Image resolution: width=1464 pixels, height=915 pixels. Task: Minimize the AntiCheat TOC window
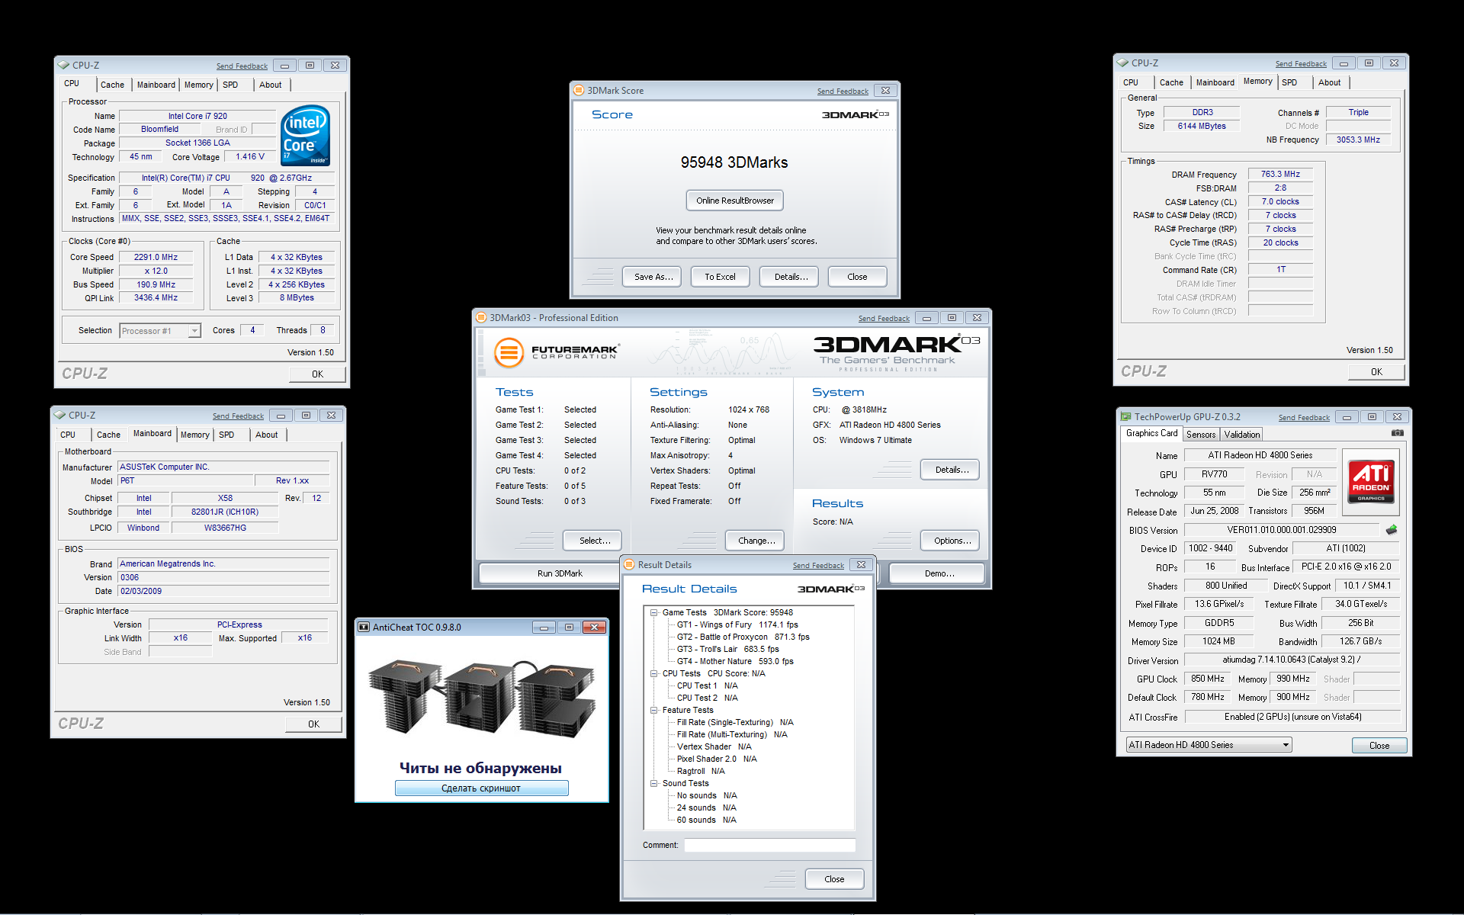point(544,628)
